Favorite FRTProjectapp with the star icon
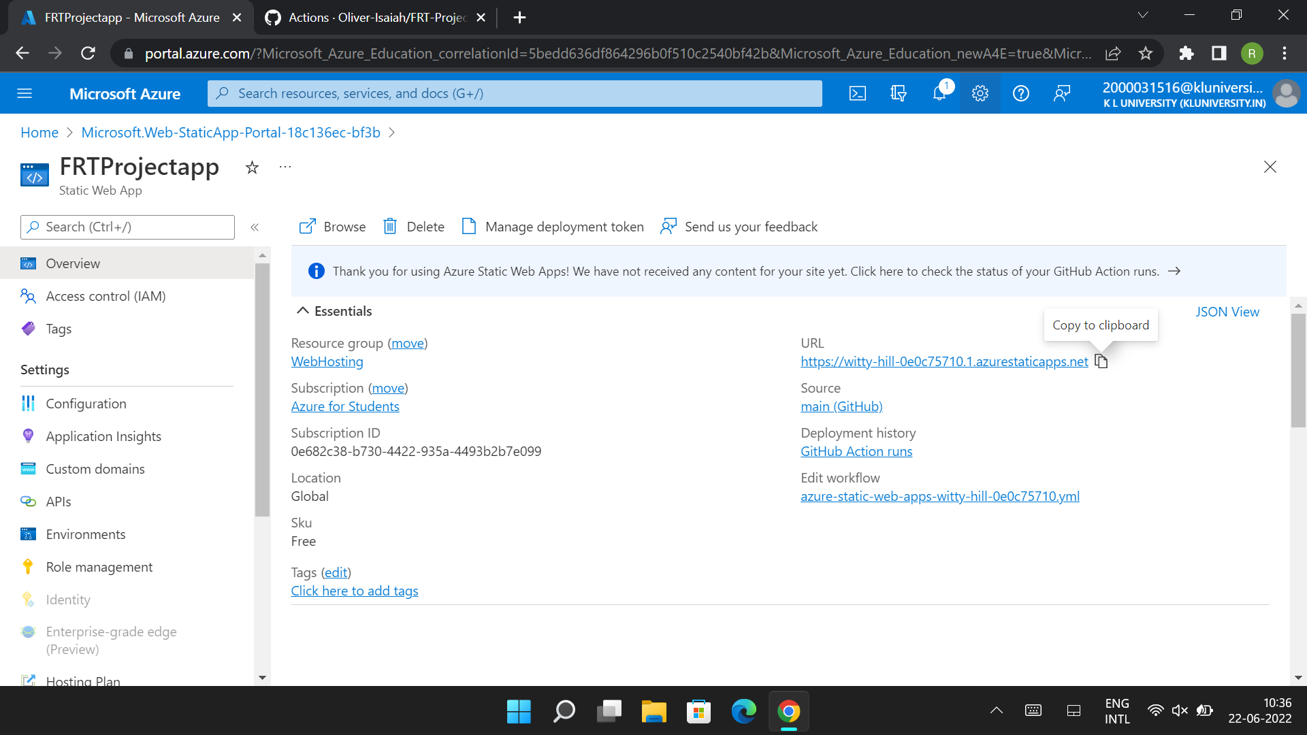 [x=252, y=167]
